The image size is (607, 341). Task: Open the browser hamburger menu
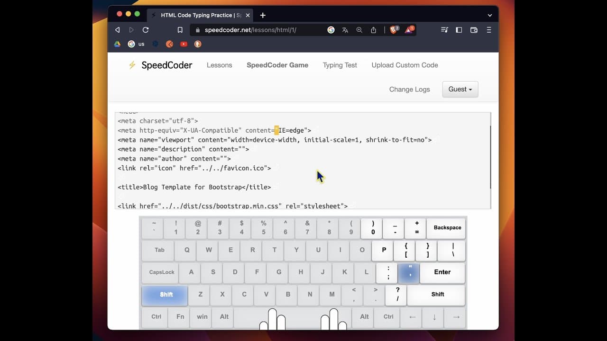point(489,30)
